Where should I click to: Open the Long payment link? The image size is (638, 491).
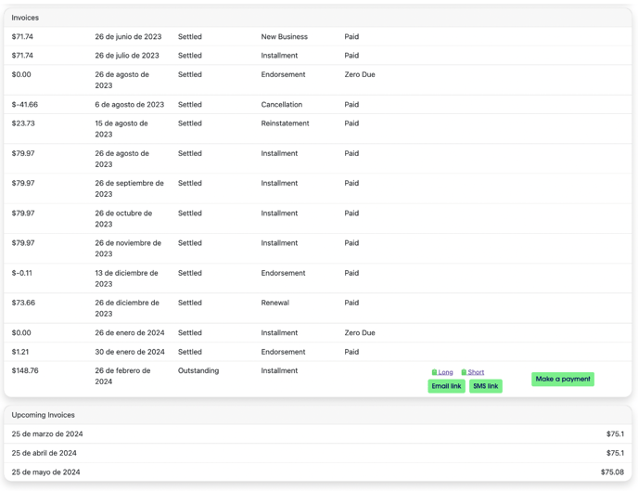(446, 372)
